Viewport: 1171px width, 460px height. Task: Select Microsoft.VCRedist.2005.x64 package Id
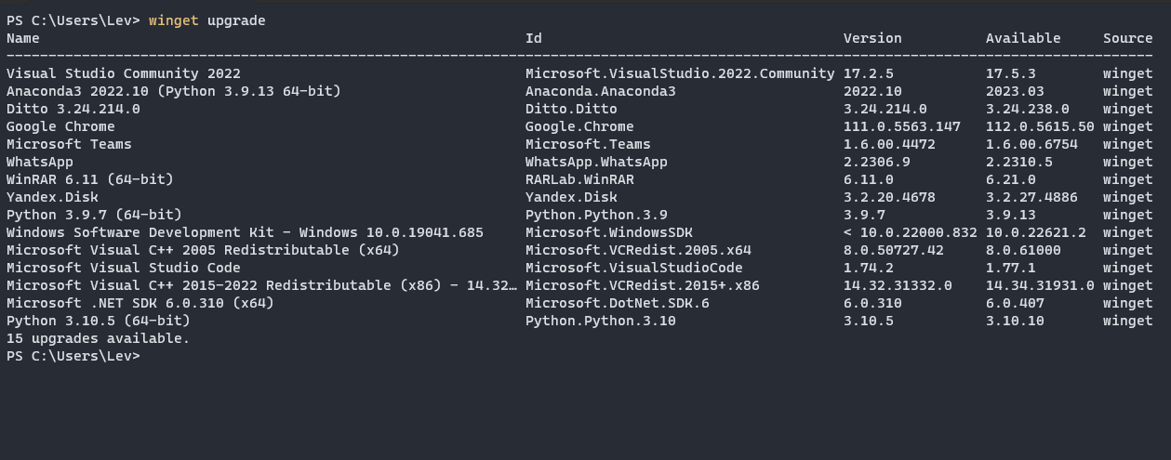(638, 250)
